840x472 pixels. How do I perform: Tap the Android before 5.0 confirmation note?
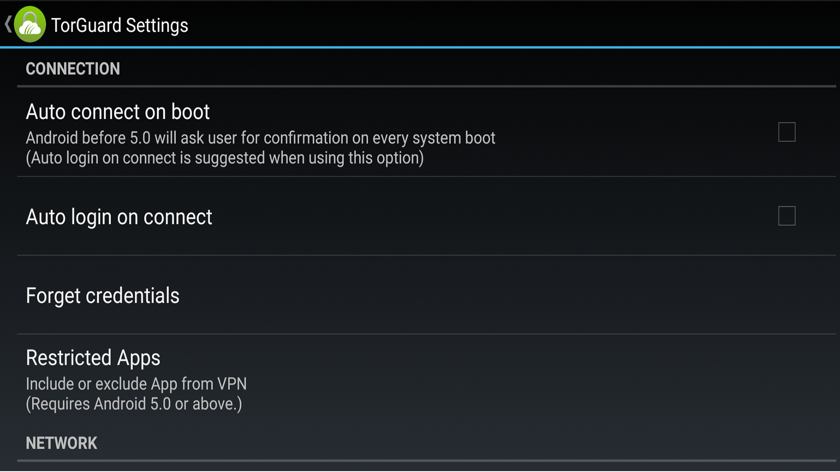[260, 138]
